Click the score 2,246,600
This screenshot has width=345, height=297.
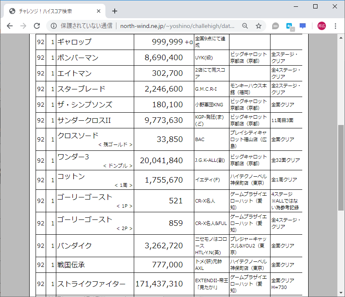point(164,89)
